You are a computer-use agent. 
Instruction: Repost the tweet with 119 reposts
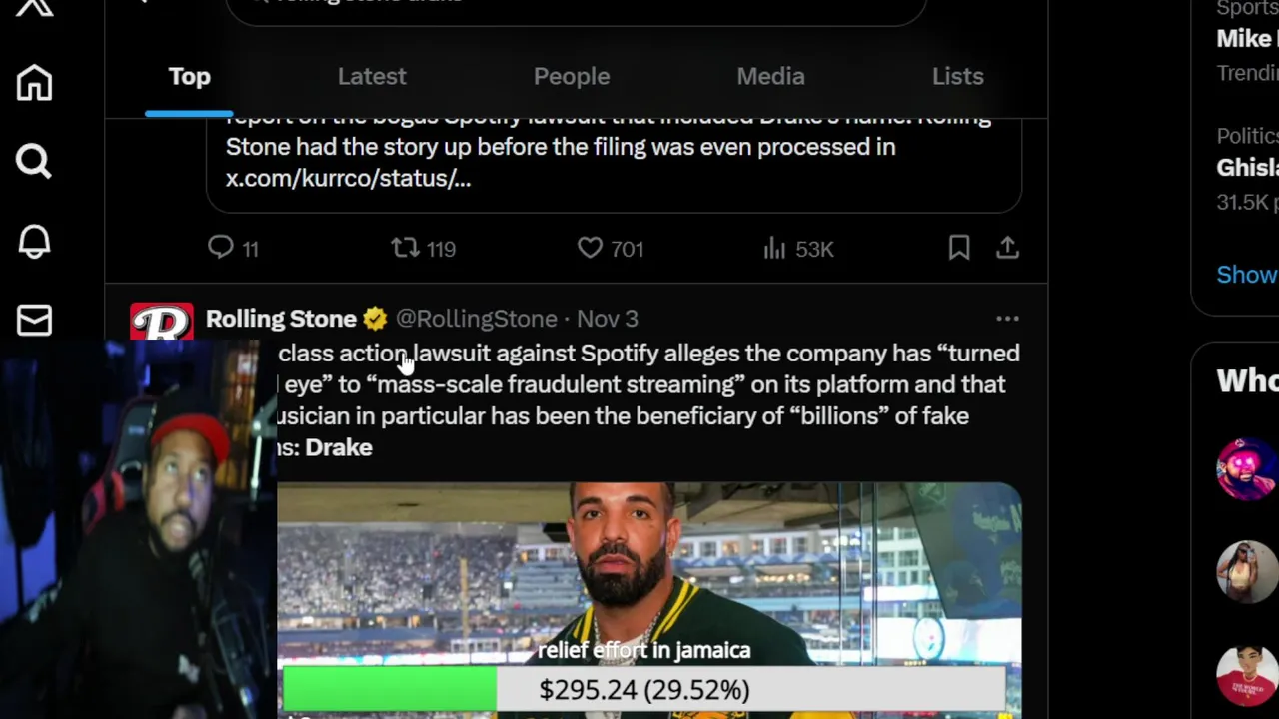pos(405,248)
